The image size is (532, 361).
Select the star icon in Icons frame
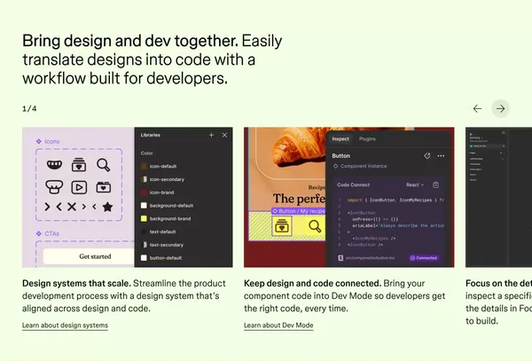tap(107, 207)
